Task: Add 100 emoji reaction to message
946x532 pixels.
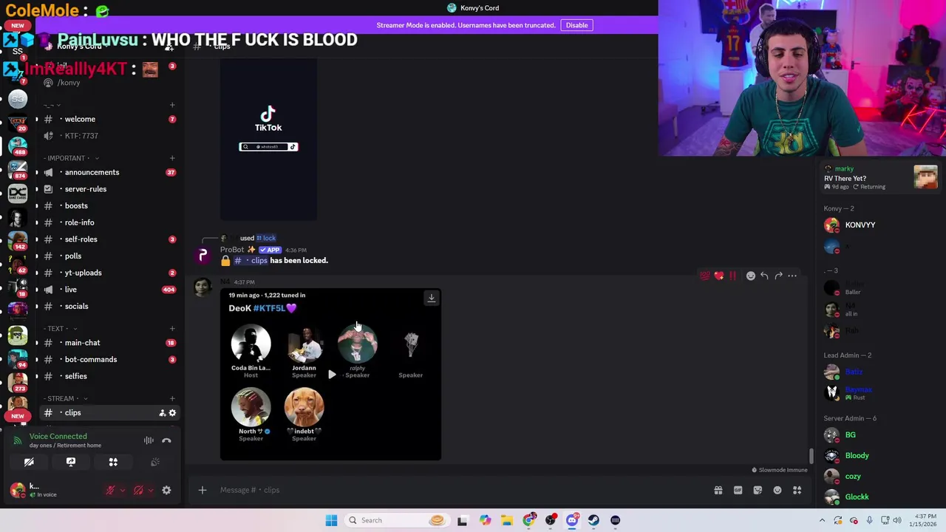Action: (705, 276)
